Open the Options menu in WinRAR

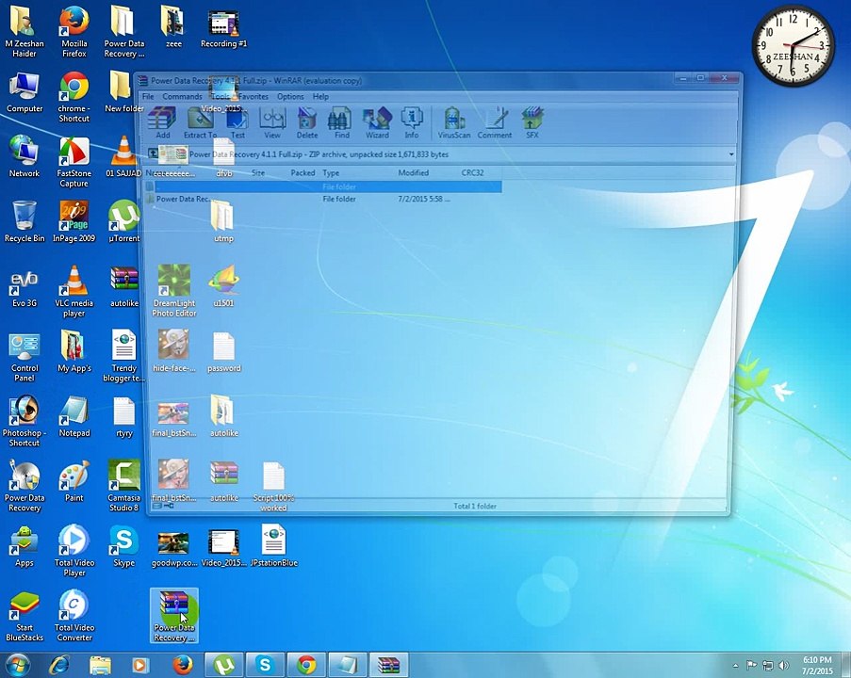click(x=290, y=97)
